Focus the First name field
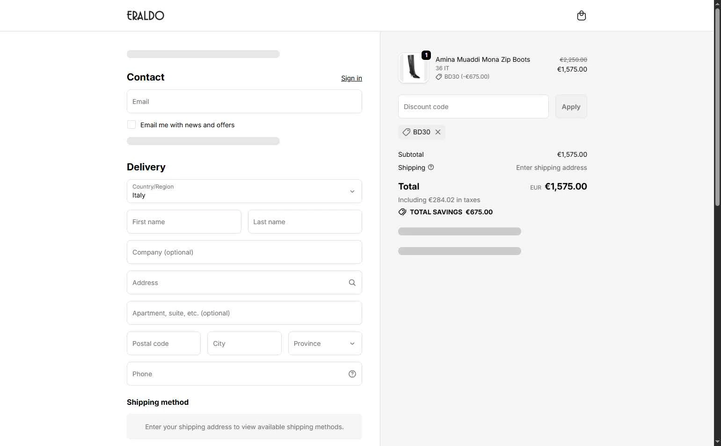Viewport: 721px width, 446px height. pos(184,222)
